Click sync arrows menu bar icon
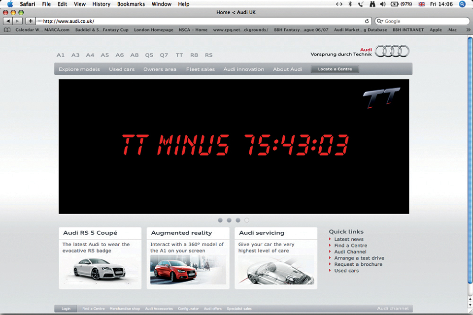The height and width of the screenshot is (315, 473). (339, 4)
